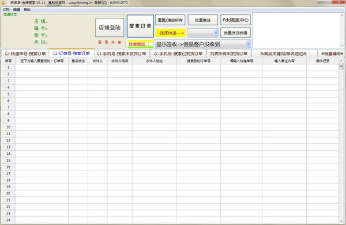Screen dimensions: 346x225
Task: Click the 类目 label
Action: (x=40, y=42)
